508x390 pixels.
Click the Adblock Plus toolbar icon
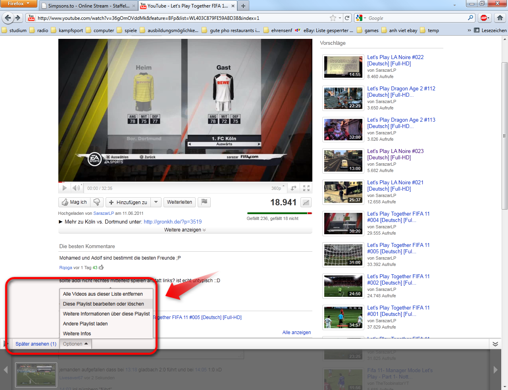tap(484, 18)
